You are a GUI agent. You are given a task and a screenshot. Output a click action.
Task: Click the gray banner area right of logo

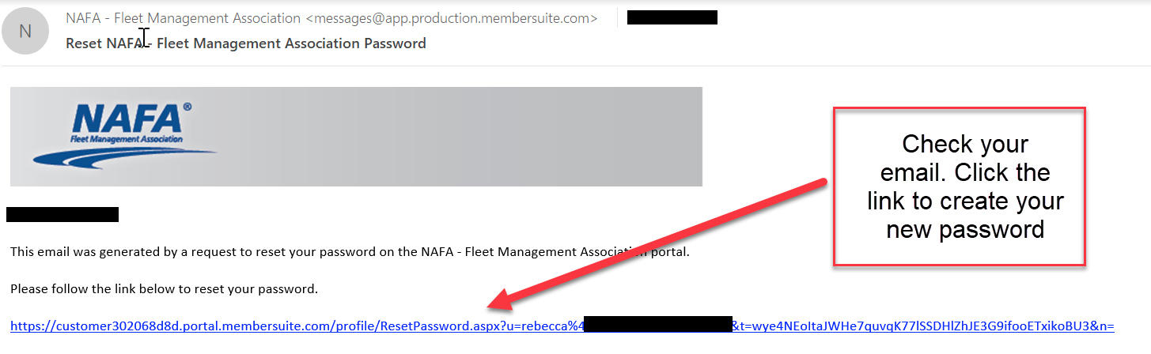(x=475, y=137)
